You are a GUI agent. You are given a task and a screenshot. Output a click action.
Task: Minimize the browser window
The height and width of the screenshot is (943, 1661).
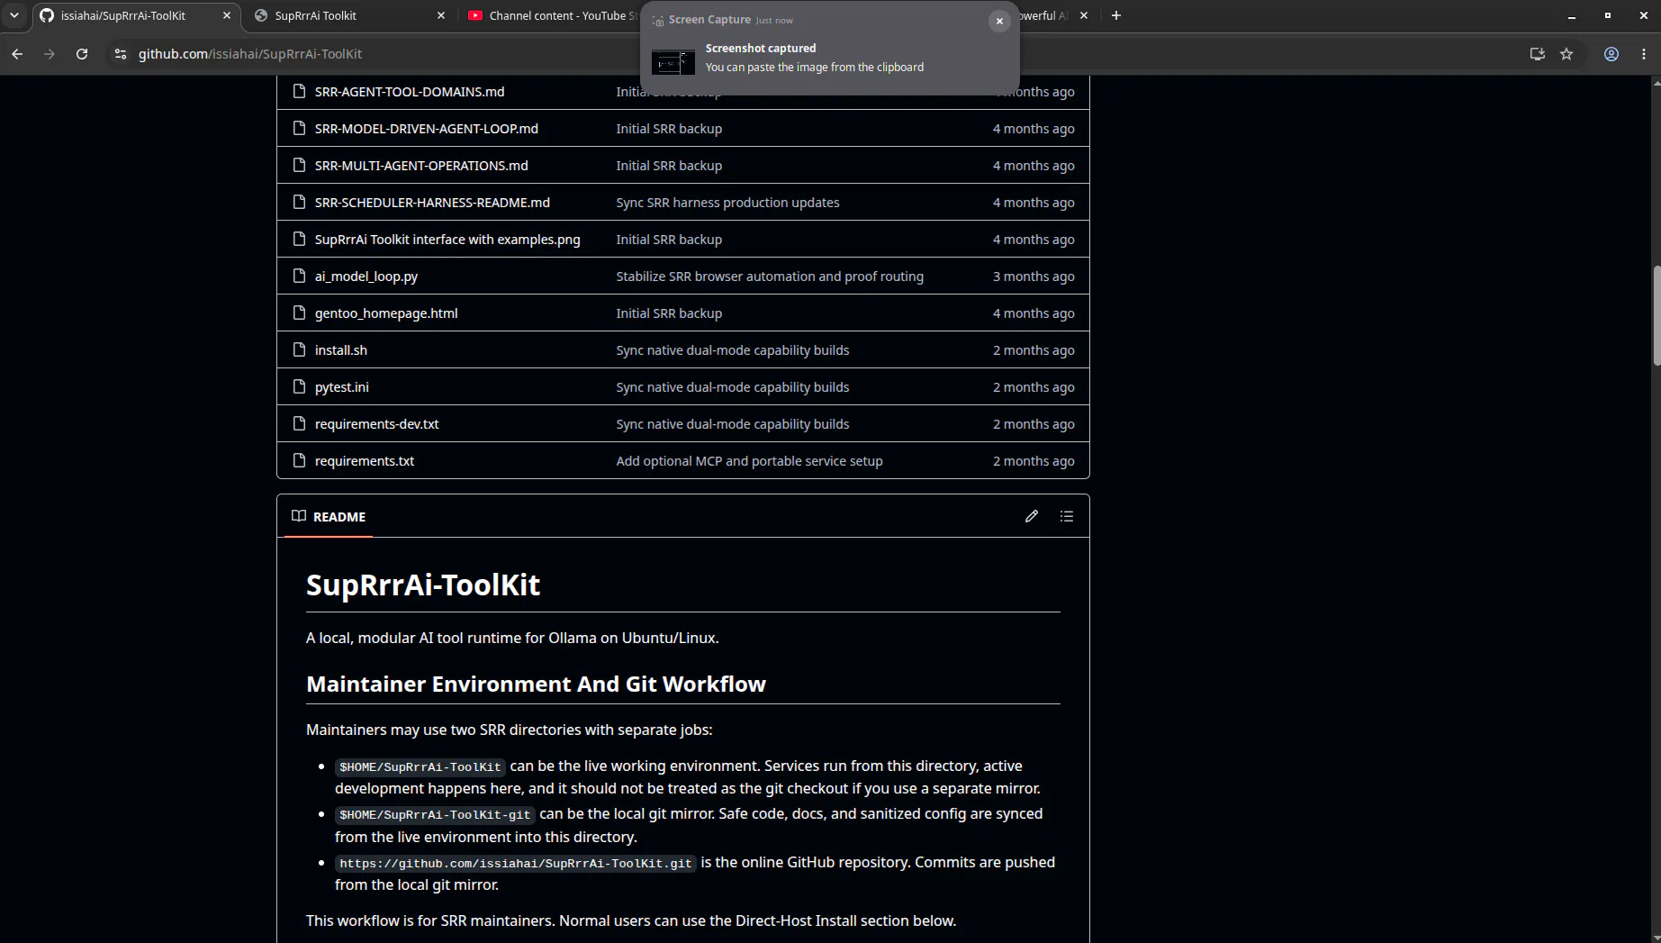[x=1572, y=15]
